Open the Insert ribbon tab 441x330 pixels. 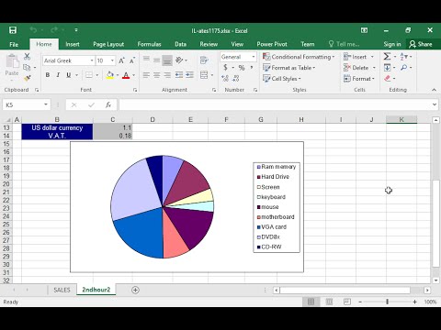tap(73, 44)
